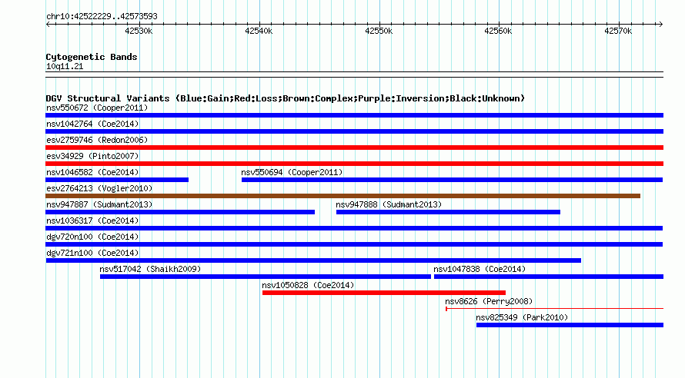Click the Cytogenetic Bands track title

[x=92, y=57]
